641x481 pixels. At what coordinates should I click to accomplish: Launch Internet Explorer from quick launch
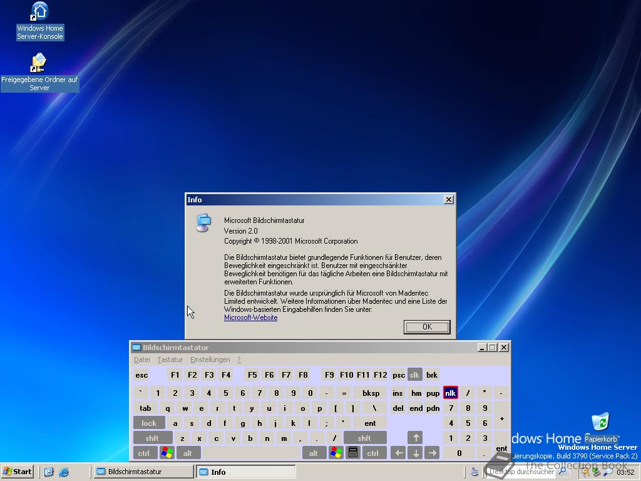click(64, 472)
